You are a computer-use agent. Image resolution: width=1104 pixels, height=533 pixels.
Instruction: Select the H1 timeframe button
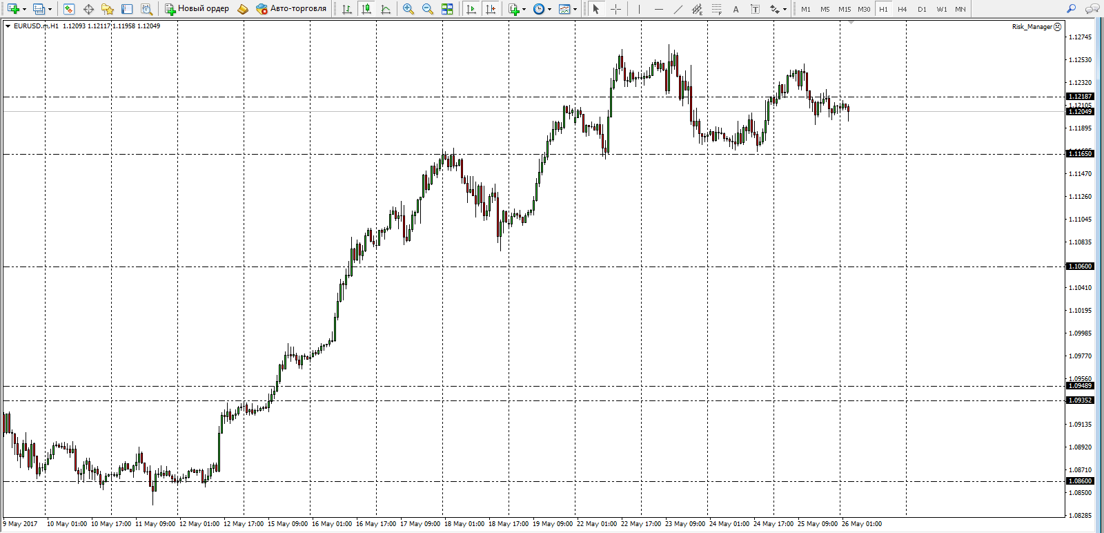(883, 9)
